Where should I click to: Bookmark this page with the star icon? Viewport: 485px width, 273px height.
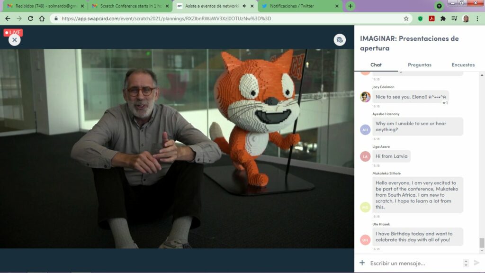[406, 18]
